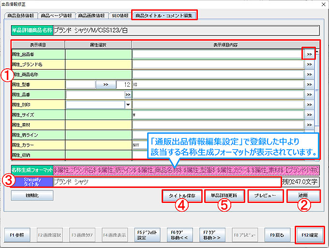Click the >> button in 属性_出品者 row
329x248 pixels.
point(309,54)
